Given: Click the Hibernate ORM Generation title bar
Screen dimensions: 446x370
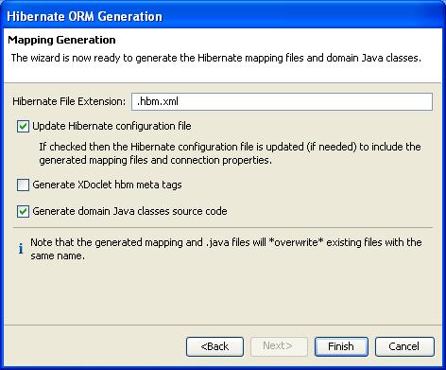Looking at the screenshot, I should tap(223, 16).
